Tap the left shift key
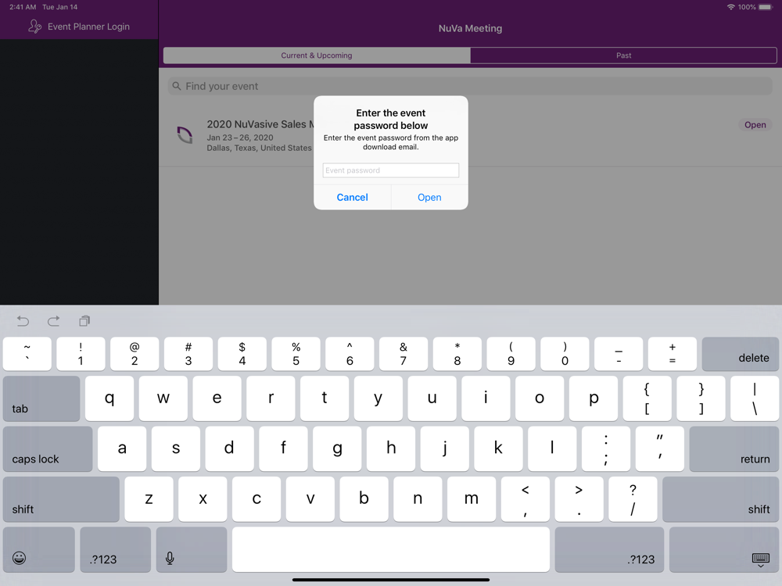 [x=61, y=499]
